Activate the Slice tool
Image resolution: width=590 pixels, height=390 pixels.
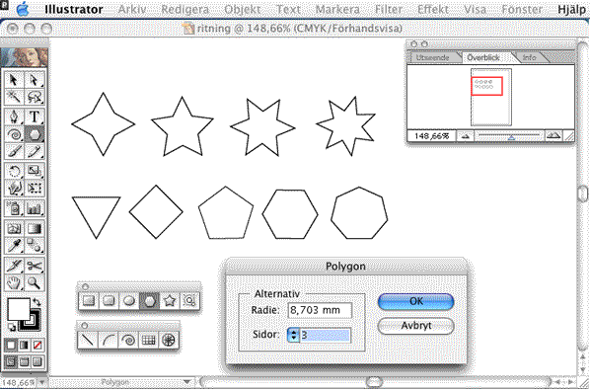pos(14,266)
